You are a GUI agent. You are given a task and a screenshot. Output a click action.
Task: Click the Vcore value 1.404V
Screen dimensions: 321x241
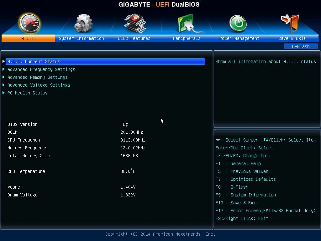(128, 187)
